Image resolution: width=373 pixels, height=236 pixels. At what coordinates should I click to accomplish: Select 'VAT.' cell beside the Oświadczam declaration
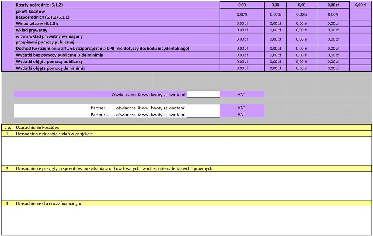242,94
